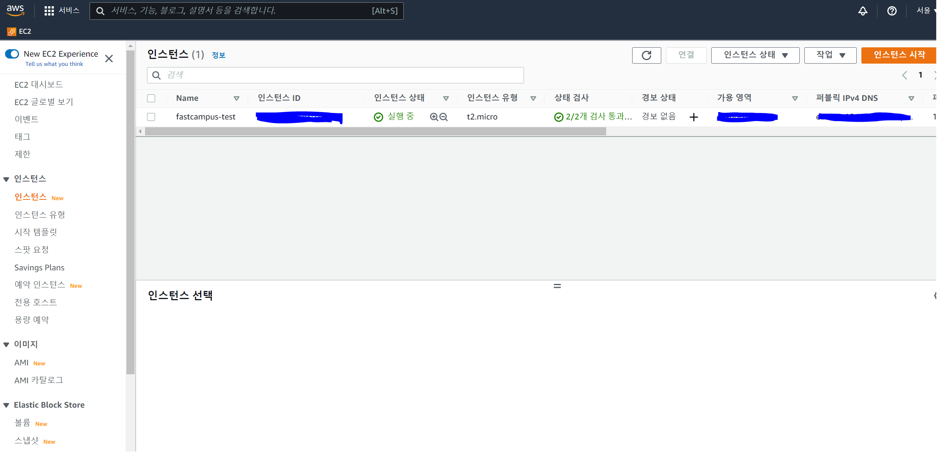Open 인스턴스 유형 in the sidebar
This screenshot has height=455, width=937.
click(40, 215)
